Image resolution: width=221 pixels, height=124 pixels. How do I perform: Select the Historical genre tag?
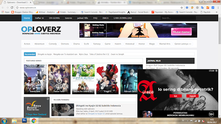pyautogui.click(x=130, y=44)
